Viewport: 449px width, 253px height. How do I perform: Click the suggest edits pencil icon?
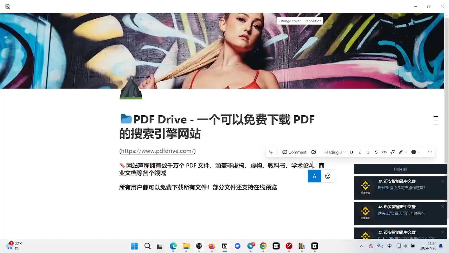pos(314,152)
